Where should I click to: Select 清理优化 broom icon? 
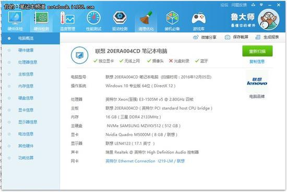146,21
